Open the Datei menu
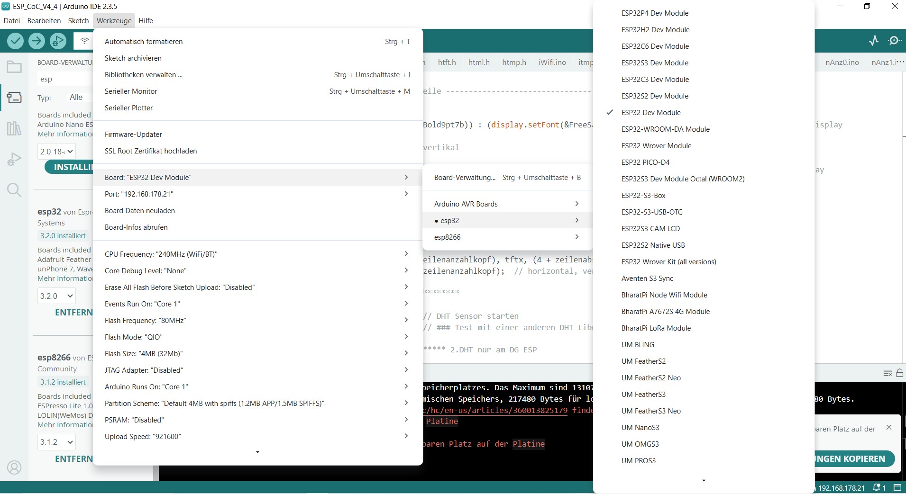 point(12,21)
